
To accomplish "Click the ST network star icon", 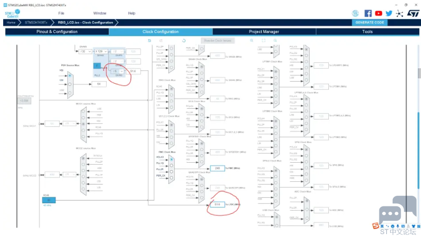I will 400,13.
